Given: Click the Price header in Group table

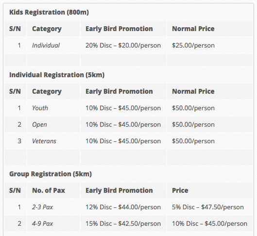Looking at the screenshot, I should (180, 190).
